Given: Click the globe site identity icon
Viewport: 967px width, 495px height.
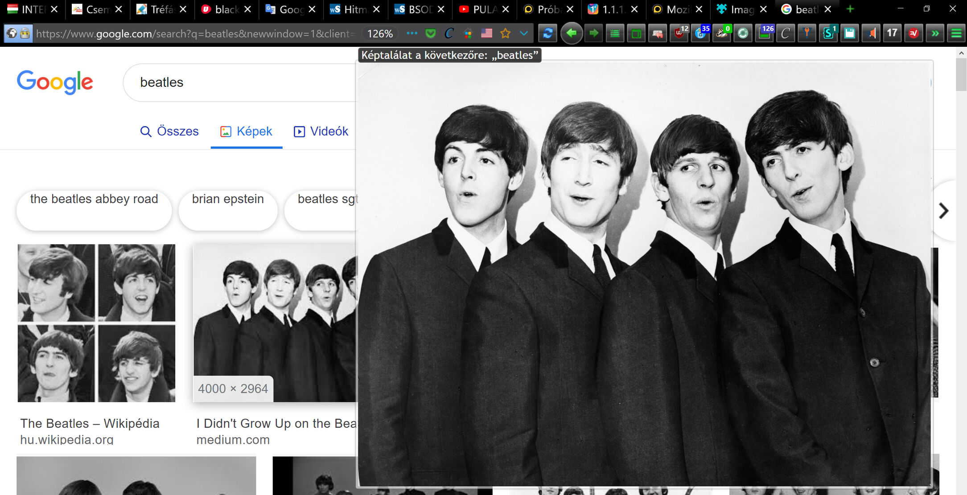Looking at the screenshot, I should pyautogui.click(x=12, y=33).
